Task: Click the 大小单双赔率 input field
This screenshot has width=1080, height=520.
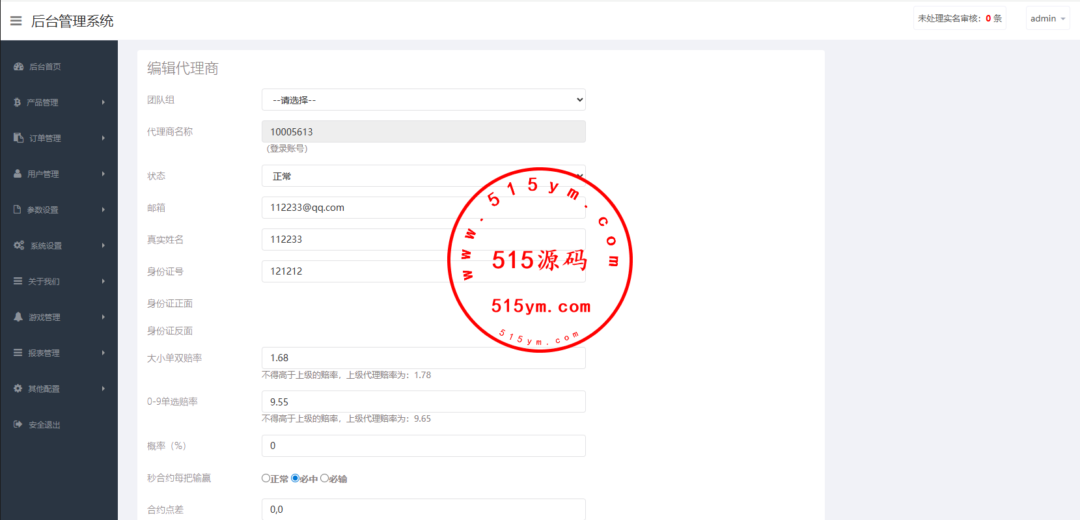Action: click(x=423, y=358)
